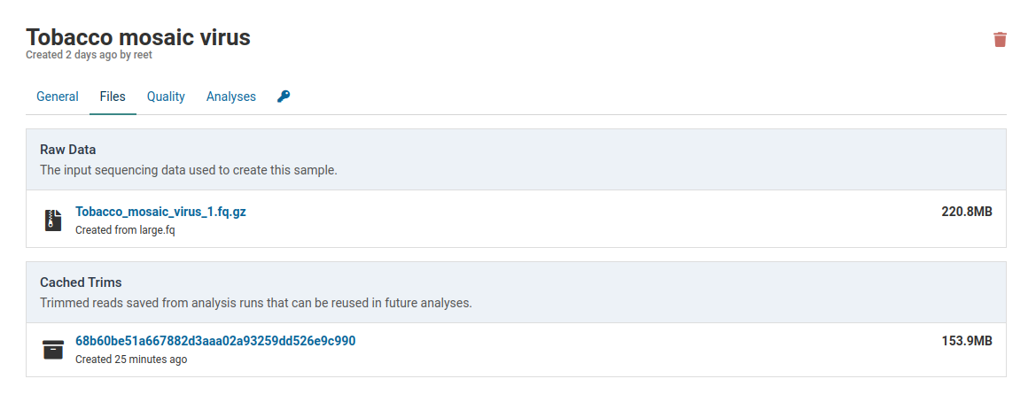The height and width of the screenshot is (410, 1028).
Task: Open the key icon rights tab
Action: point(284,97)
